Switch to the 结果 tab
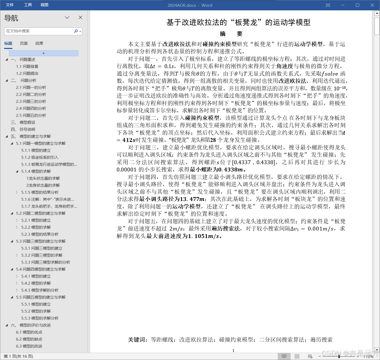This screenshot has width=380, height=360. tap(39, 44)
